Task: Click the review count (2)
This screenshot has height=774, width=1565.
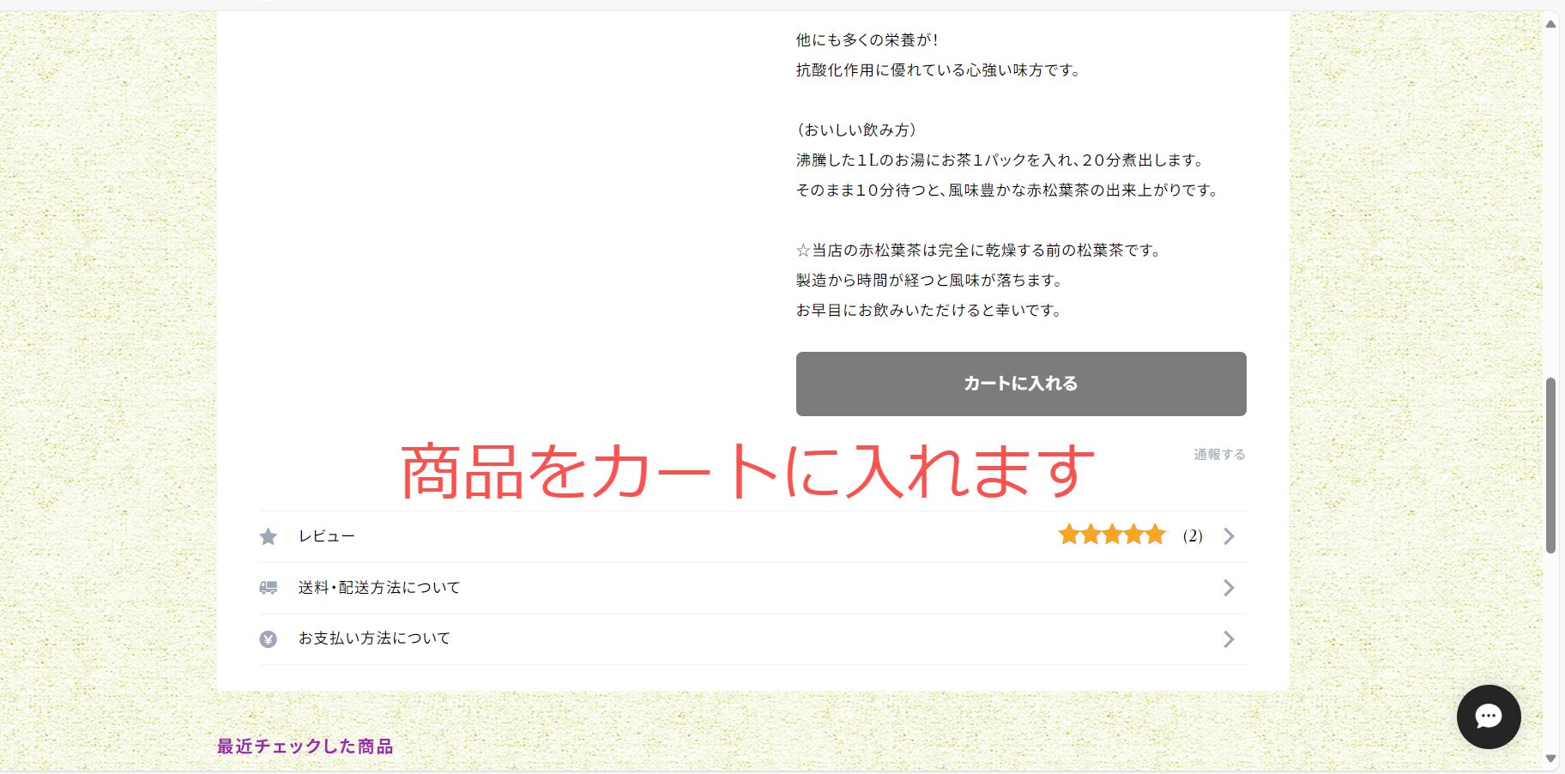Action: tap(1193, 536)
